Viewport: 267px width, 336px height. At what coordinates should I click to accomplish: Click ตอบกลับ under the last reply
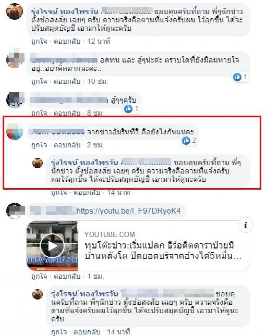coord(87,332)
